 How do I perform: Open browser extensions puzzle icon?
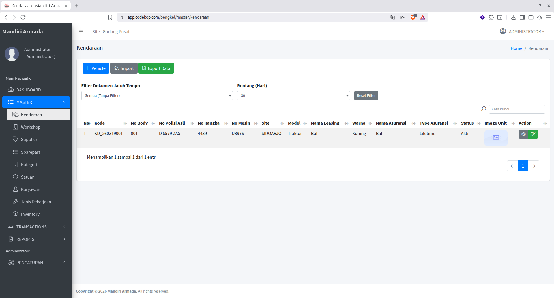pyautogui.click(x=491, y=17)
